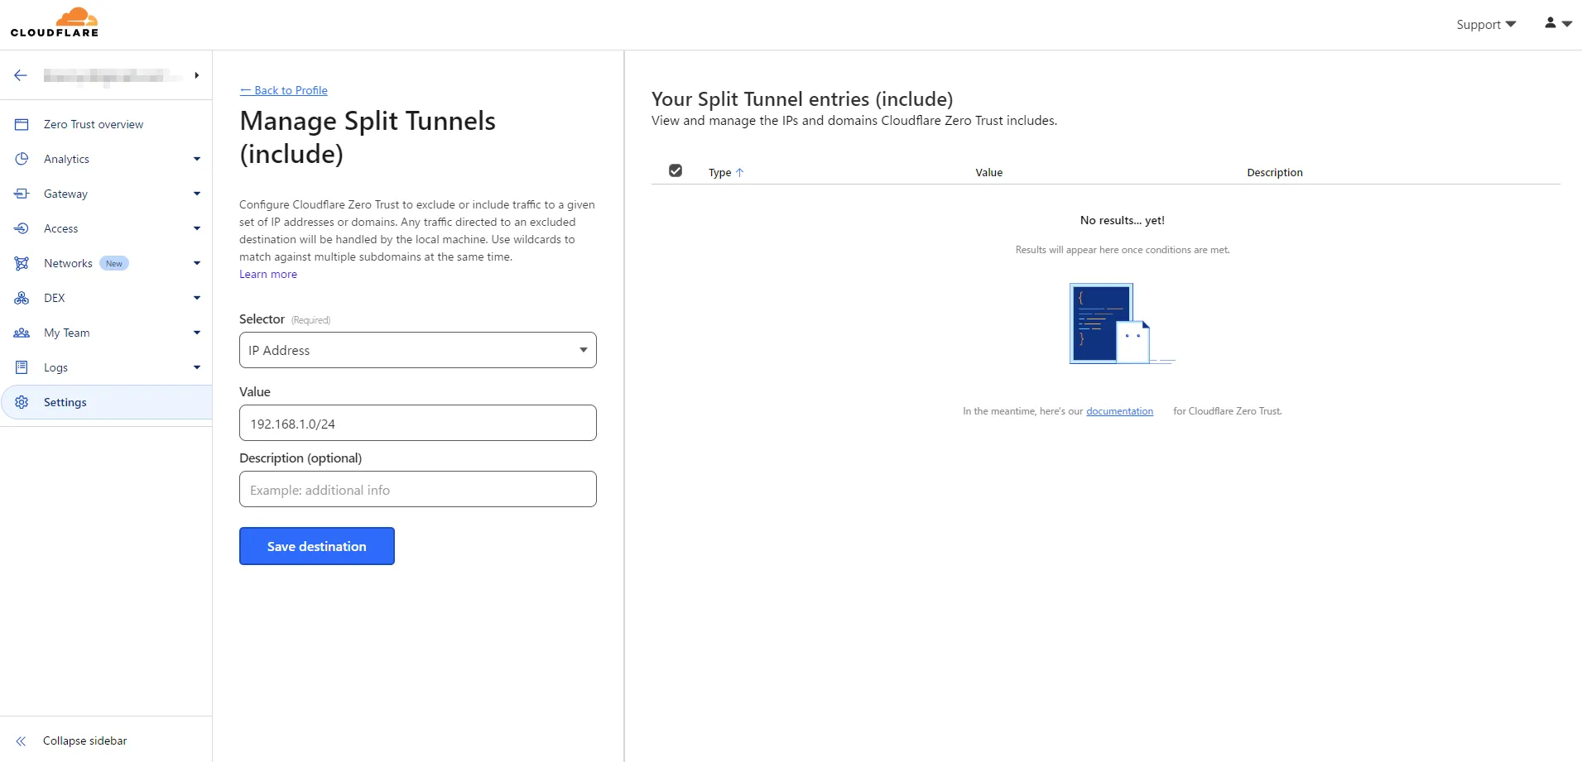This screenshot has height=762, width=1582.
Task: Expand the Gateway menu arrow
Action: 196,194
